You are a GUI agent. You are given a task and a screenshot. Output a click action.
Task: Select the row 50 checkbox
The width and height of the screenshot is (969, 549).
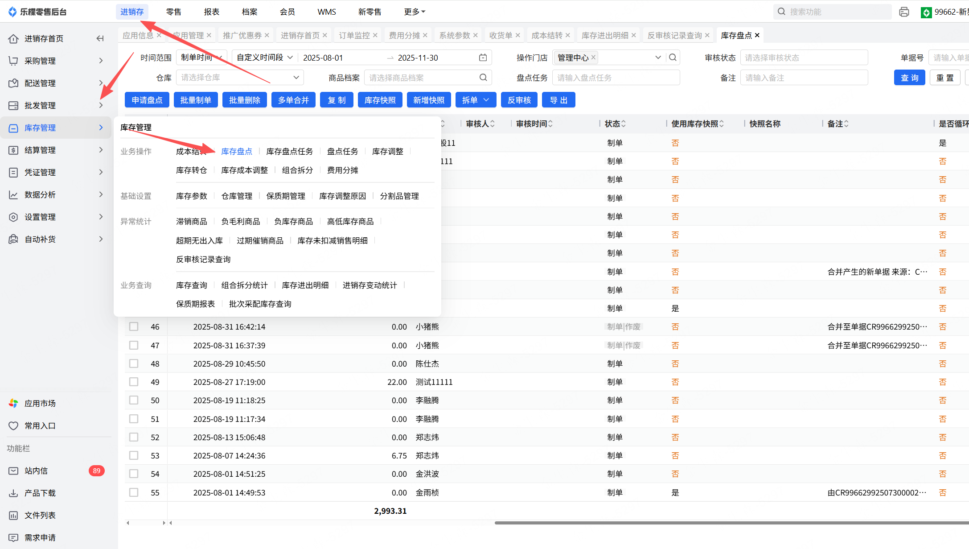click(x=134, y=400)
